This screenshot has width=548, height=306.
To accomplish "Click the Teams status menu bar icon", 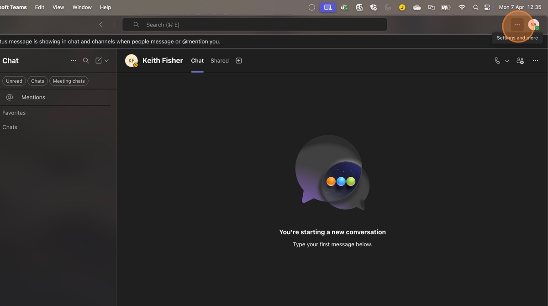I will coord(344,7).
